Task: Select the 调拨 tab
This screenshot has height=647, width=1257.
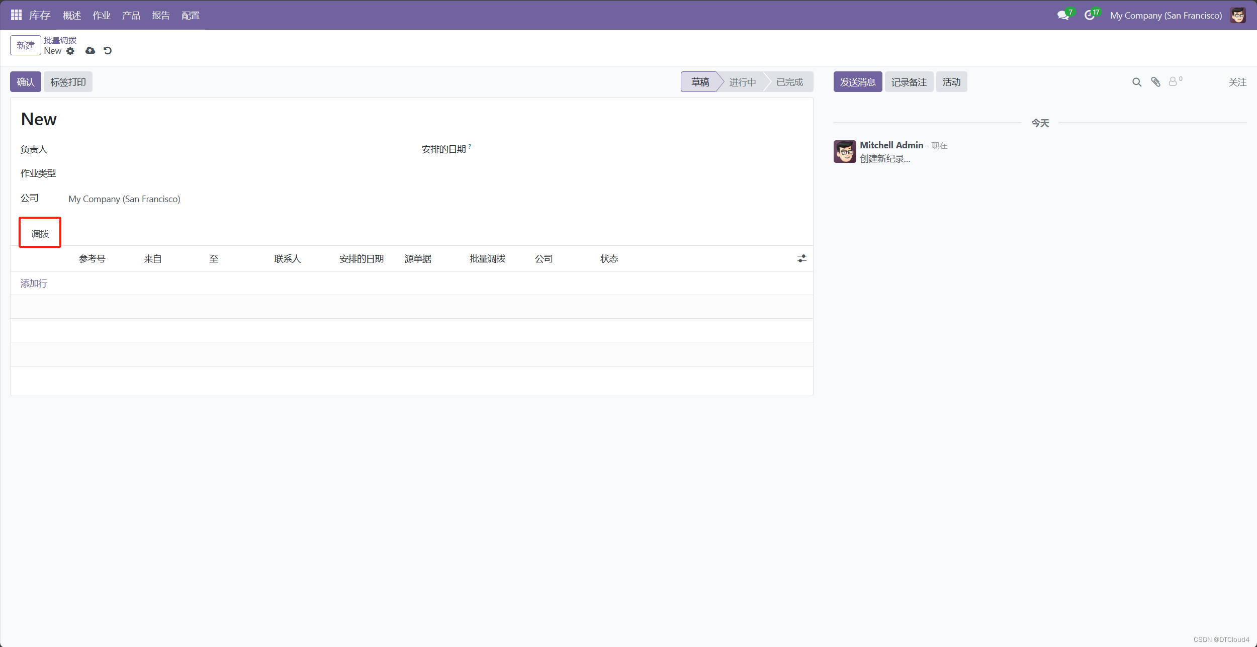Action: pos(40,234)
